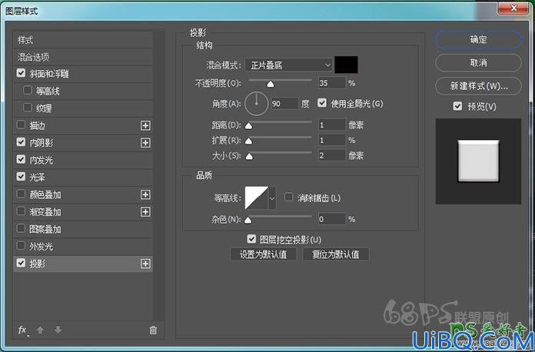Image resolution: width=535 pixels, height=352 pixels.
Task: Click the contour curve thumbnail
Action: pyautogui.click(x=257, y=198)
